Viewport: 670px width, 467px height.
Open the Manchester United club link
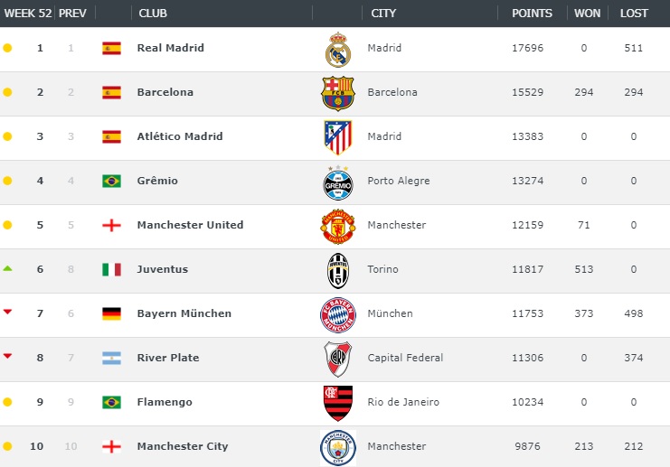point(190,225)
